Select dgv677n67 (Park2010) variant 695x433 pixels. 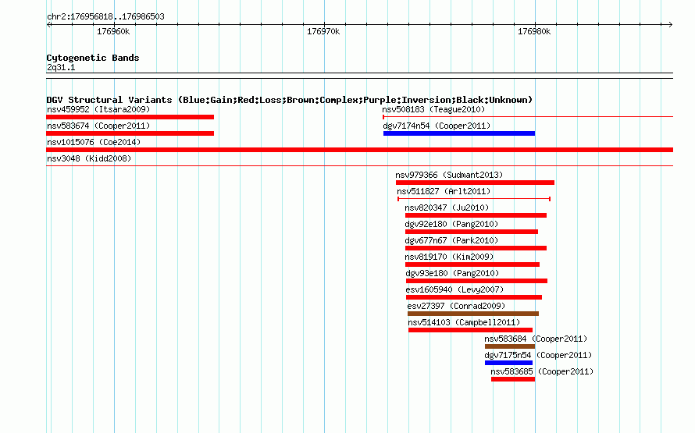[x=451, y=240]
